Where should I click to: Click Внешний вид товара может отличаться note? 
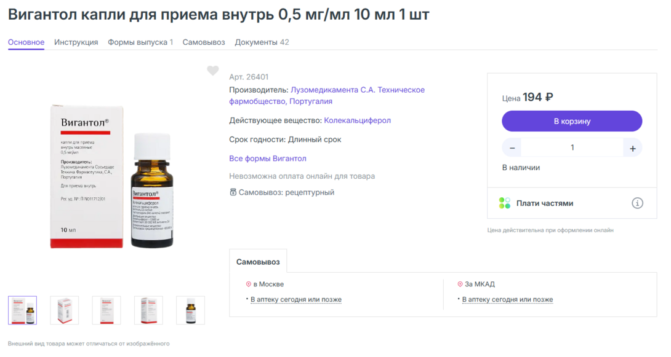(89, 343)
